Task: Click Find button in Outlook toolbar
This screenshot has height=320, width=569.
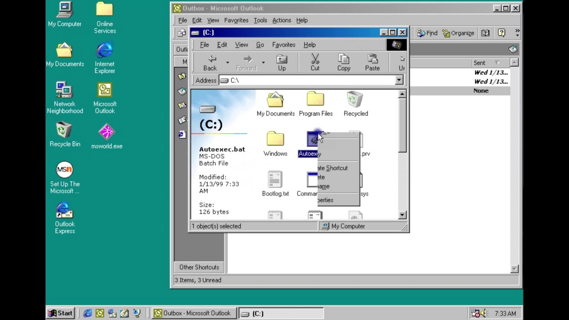Action: [427, 33]
